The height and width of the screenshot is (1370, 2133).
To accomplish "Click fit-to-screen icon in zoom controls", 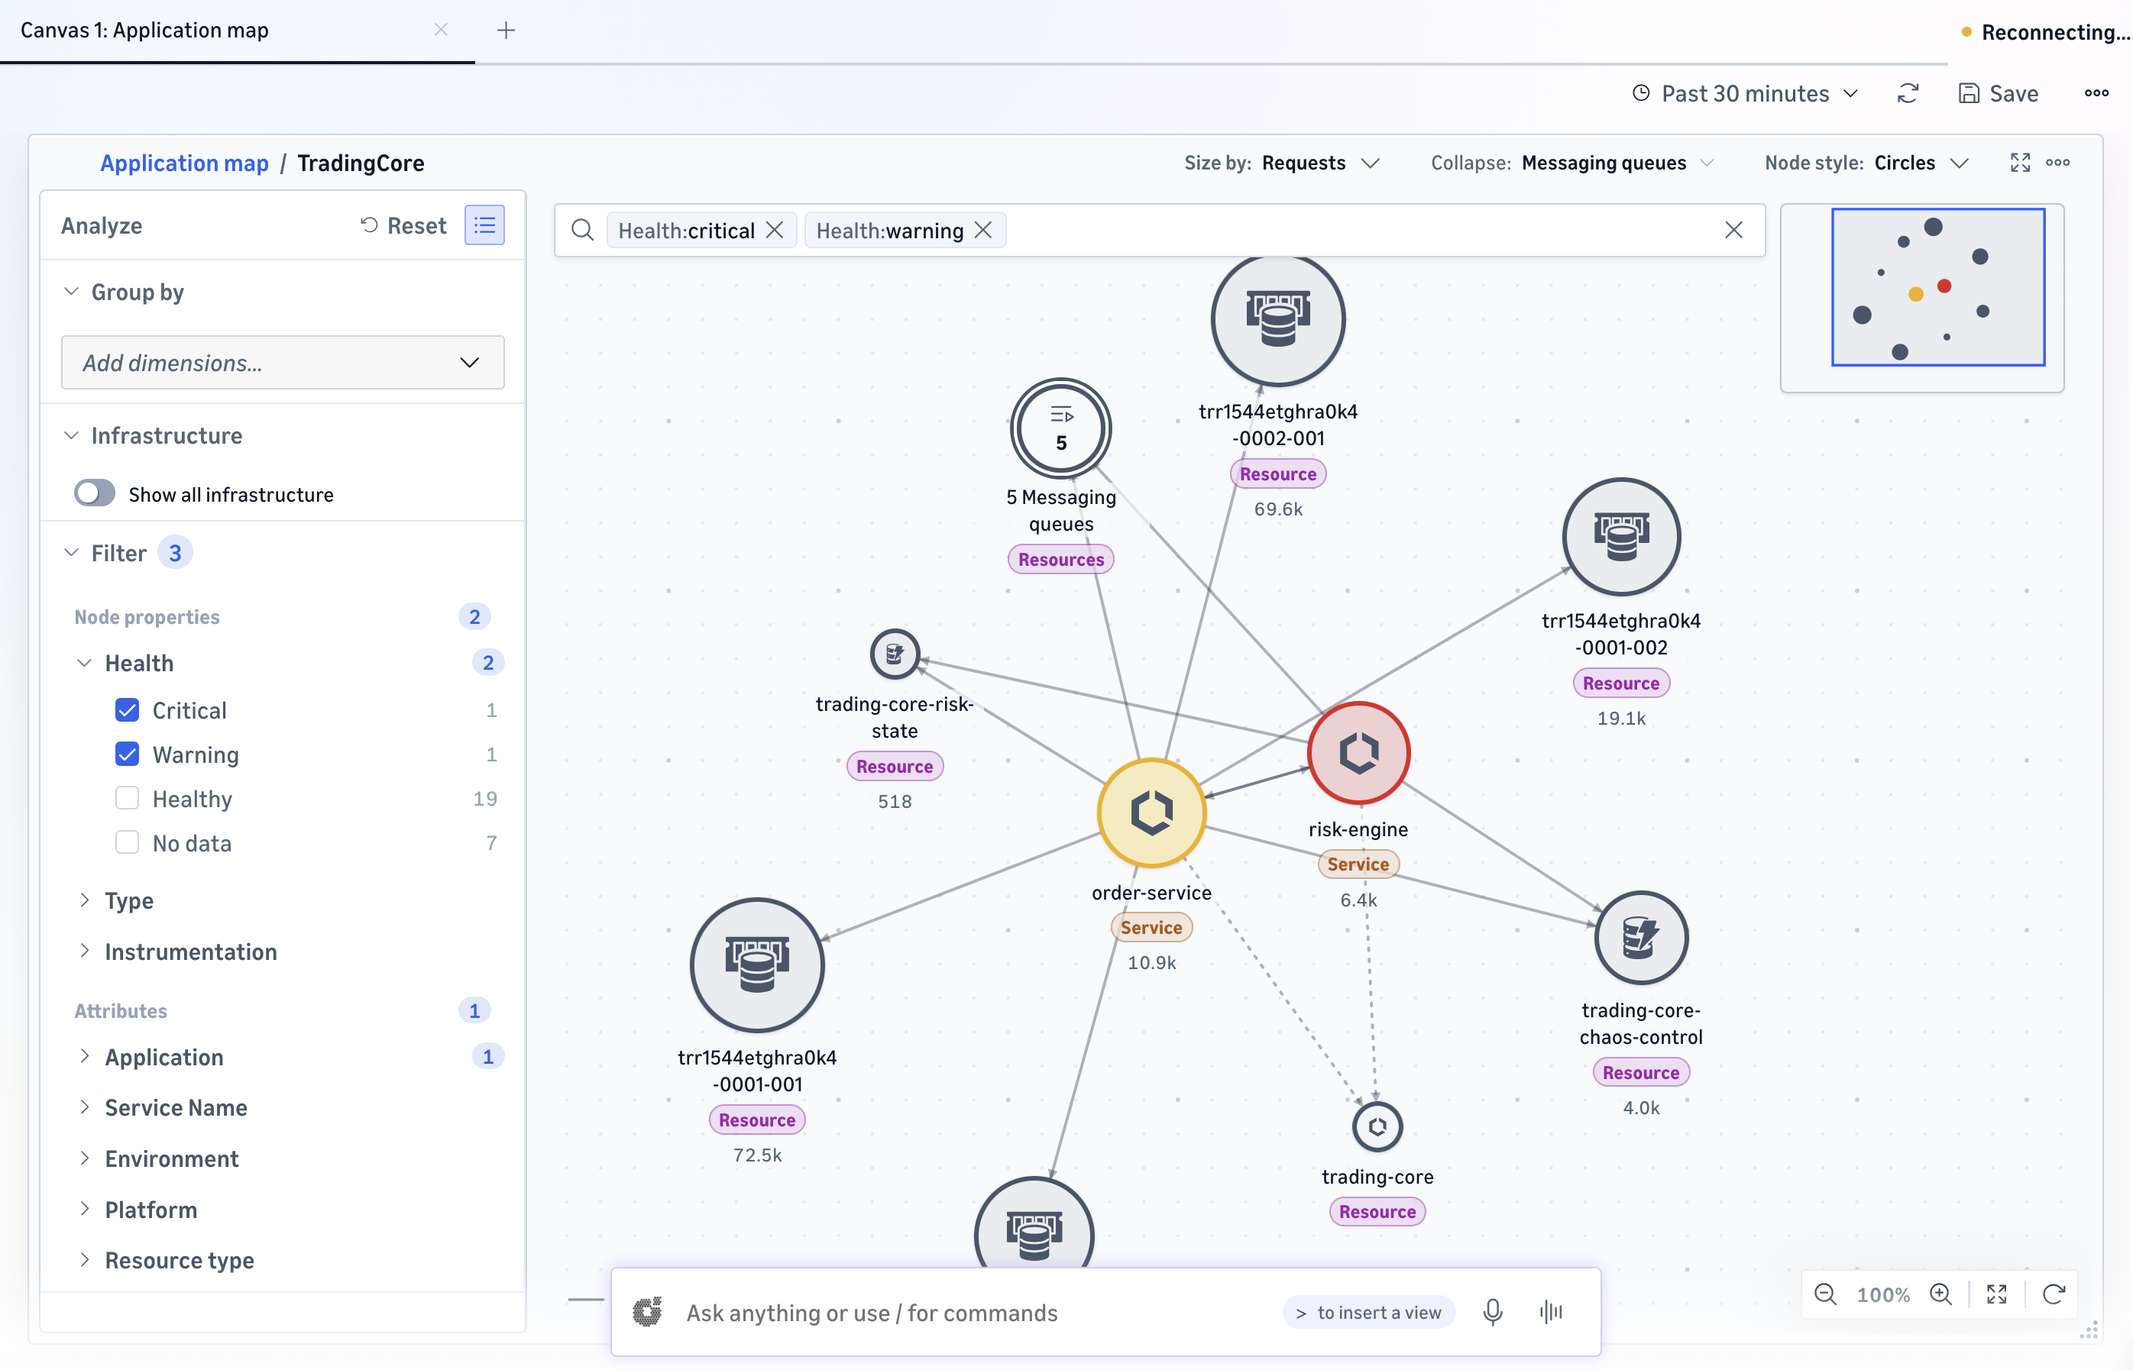I will pyautogui.click(x=1997, y=1294).
